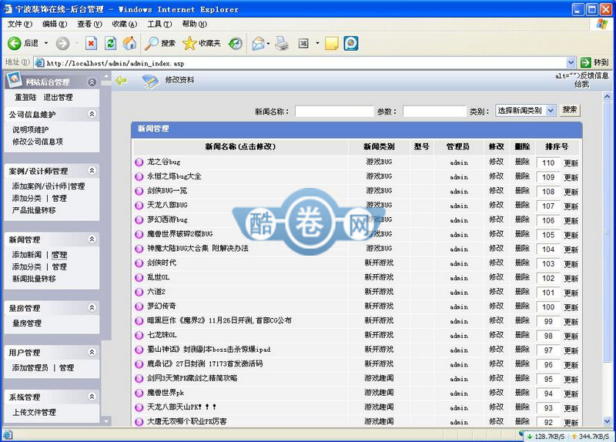Click the Edit page toolbar icon

(303, 43)
